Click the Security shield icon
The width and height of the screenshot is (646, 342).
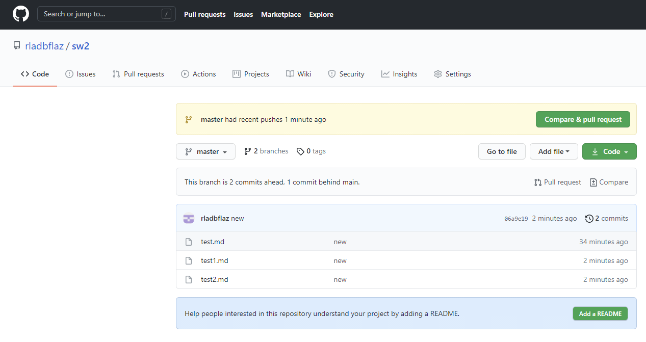point(332,74)
